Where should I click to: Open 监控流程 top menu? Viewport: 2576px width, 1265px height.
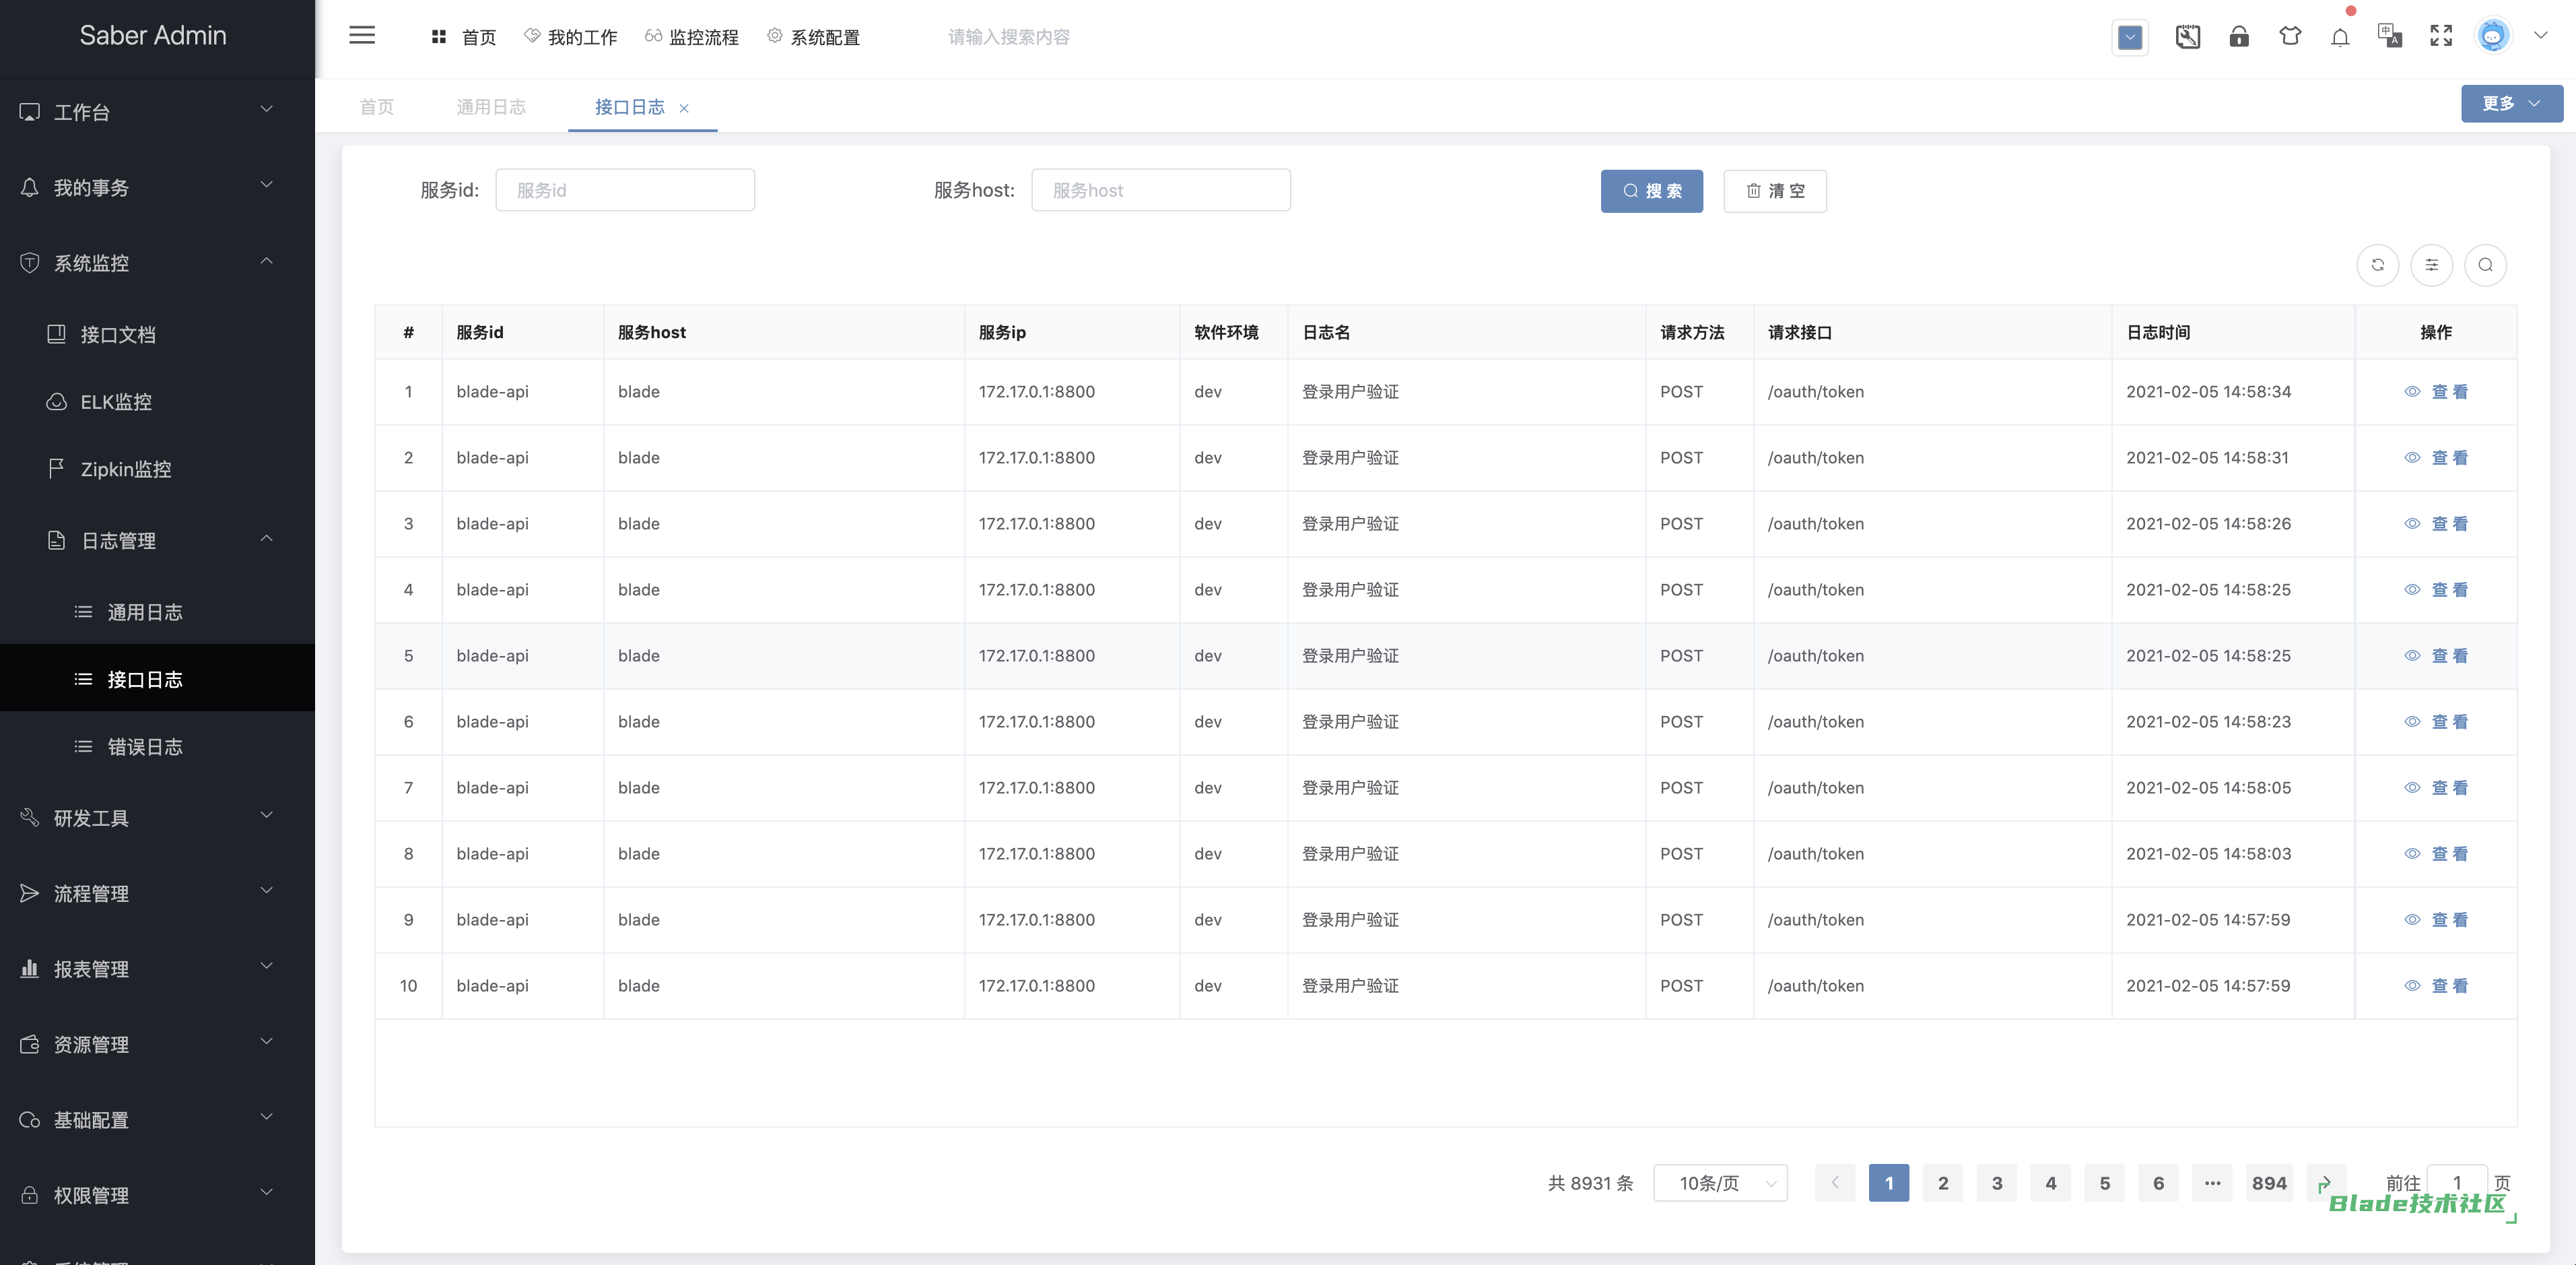[x=692, y=37]
